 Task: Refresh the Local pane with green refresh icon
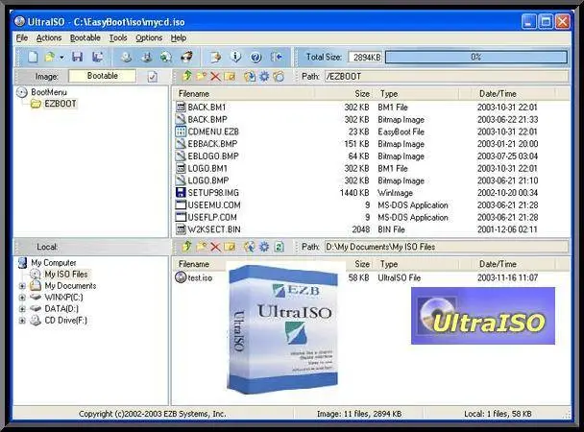pos(279,247)
